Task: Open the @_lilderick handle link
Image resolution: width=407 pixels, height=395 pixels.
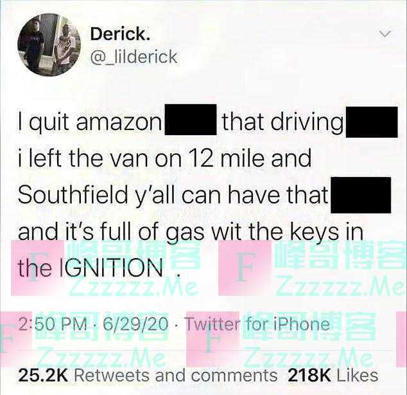Action: click(134, 57)
